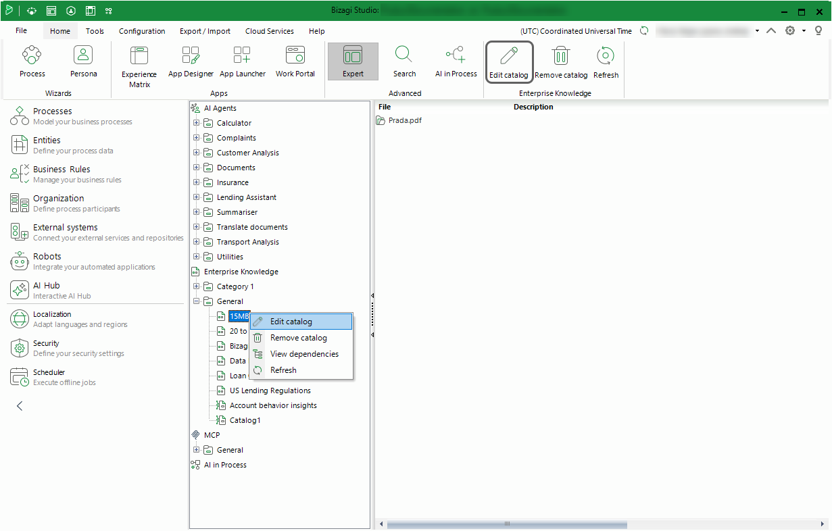Choose Remove catalog in context menu
Viewport: 832px width, 531px height.
301,338
